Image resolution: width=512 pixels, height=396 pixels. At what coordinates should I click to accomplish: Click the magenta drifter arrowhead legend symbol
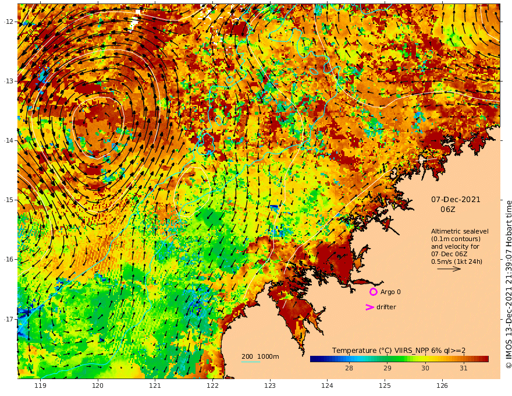tap(369, 307)
